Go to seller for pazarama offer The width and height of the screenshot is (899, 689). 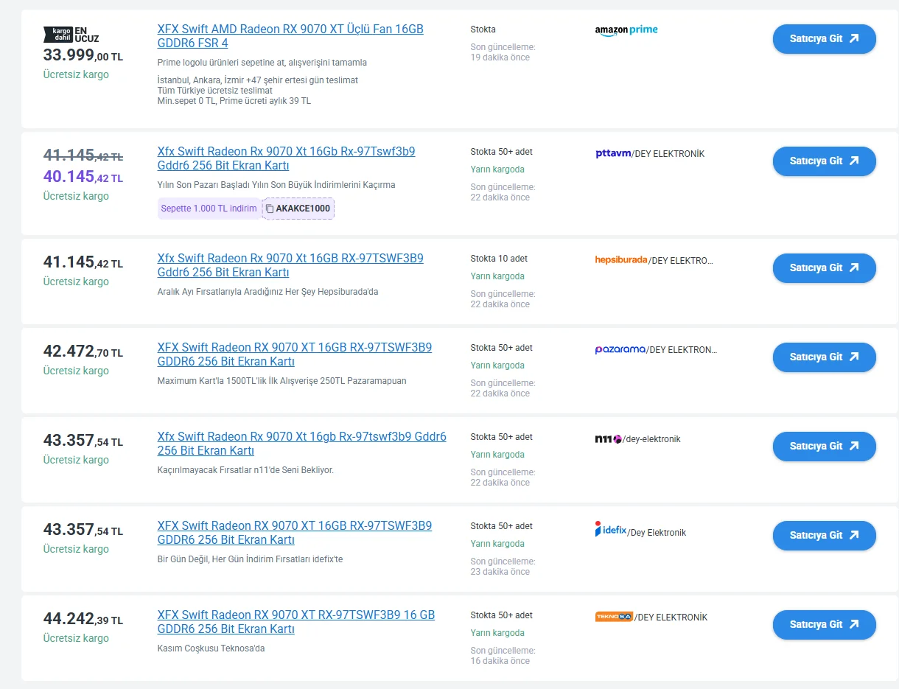824,357
